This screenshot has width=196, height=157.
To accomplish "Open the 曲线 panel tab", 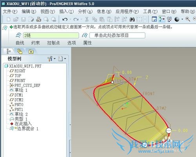I will (20, 43).
